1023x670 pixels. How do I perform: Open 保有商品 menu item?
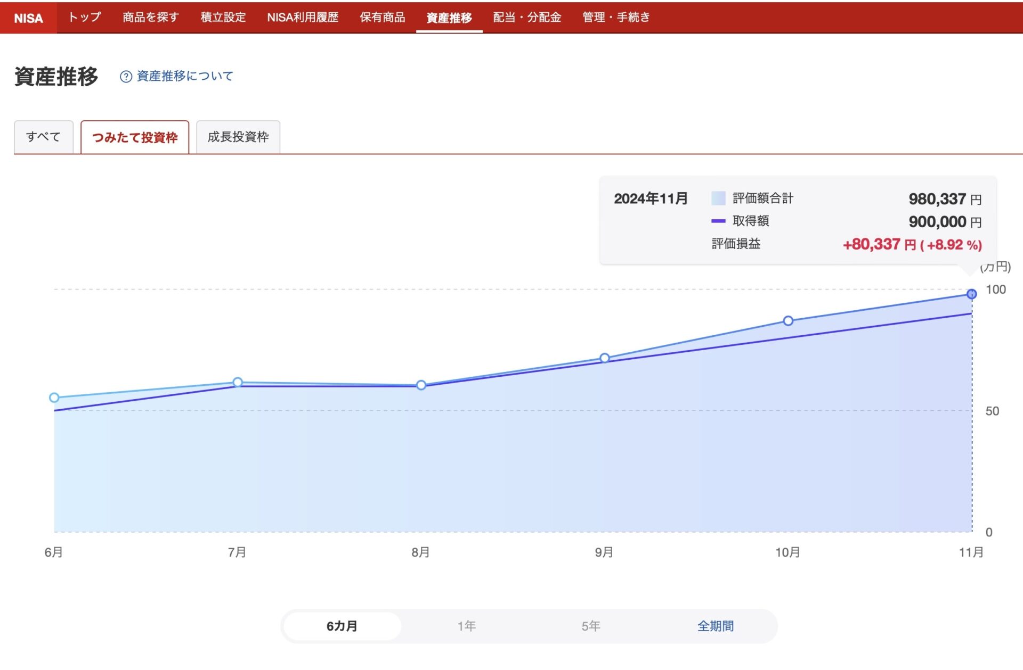(382, 18)
